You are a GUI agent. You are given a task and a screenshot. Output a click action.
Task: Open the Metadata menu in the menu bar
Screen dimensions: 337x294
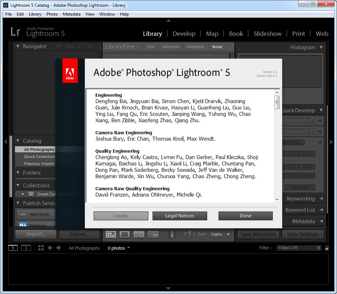click(72, 14)
